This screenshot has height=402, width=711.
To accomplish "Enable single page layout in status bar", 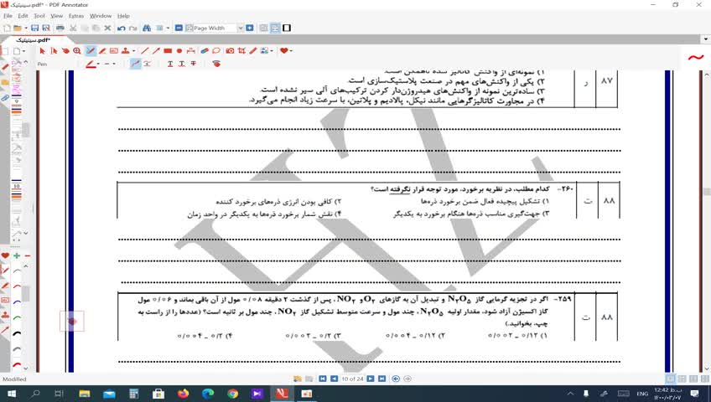I will click(x=670, y=379).
